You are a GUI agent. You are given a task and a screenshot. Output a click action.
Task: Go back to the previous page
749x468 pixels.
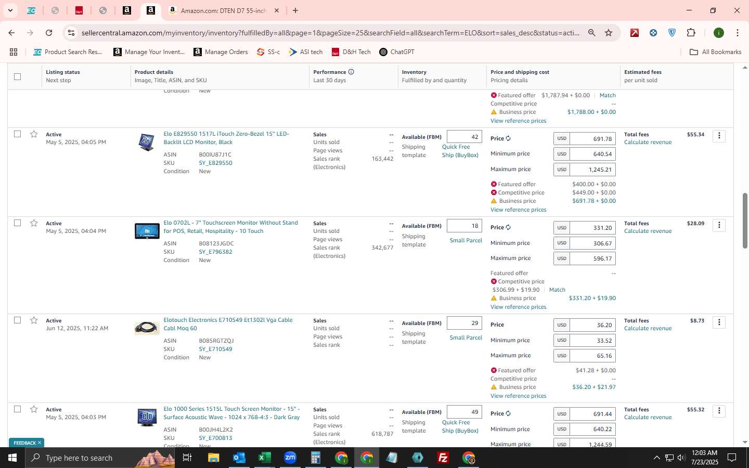pyautogui.click(x=11, y=33)
